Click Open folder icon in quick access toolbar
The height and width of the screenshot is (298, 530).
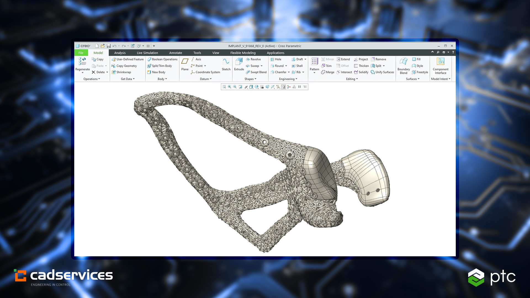click(x=103, y=46)
